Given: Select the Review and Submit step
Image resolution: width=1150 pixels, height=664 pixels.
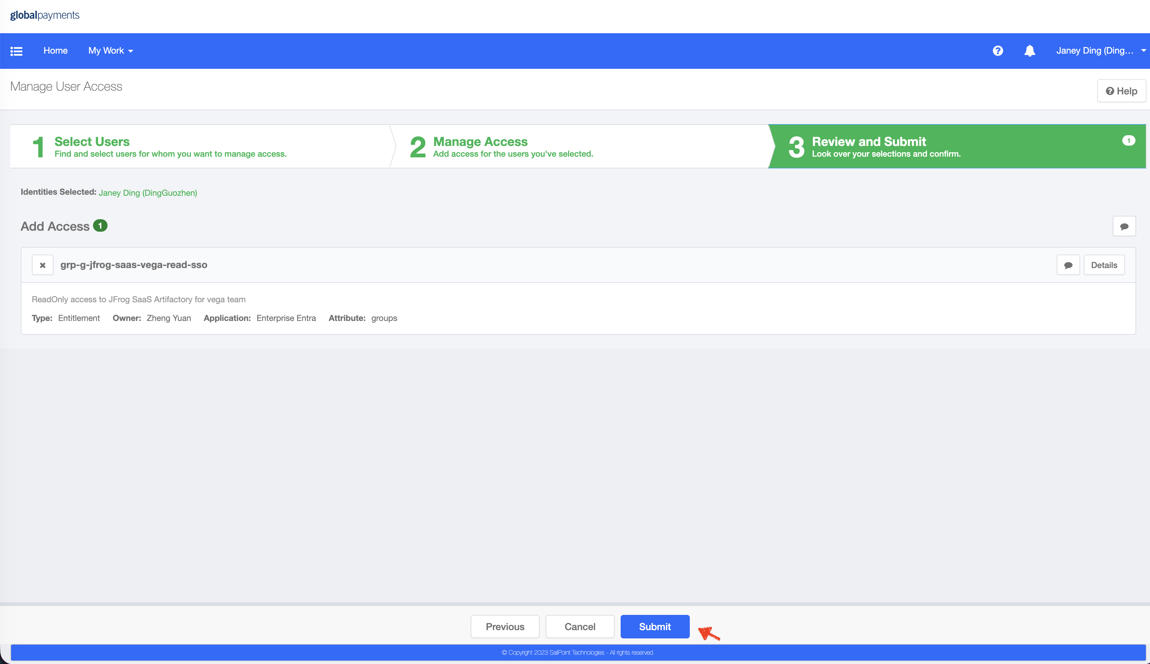Looking at the screenshot, I should pos(957,146).
